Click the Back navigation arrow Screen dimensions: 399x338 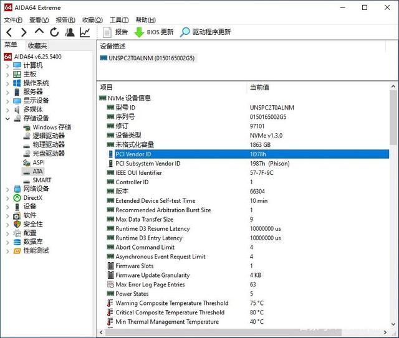click(9, 32)
